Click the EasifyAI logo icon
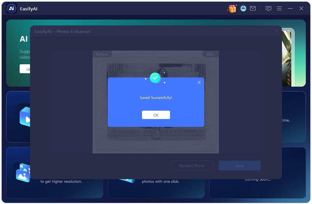The height and width of the screenshot is (204, 312). [x=11, y=9]
